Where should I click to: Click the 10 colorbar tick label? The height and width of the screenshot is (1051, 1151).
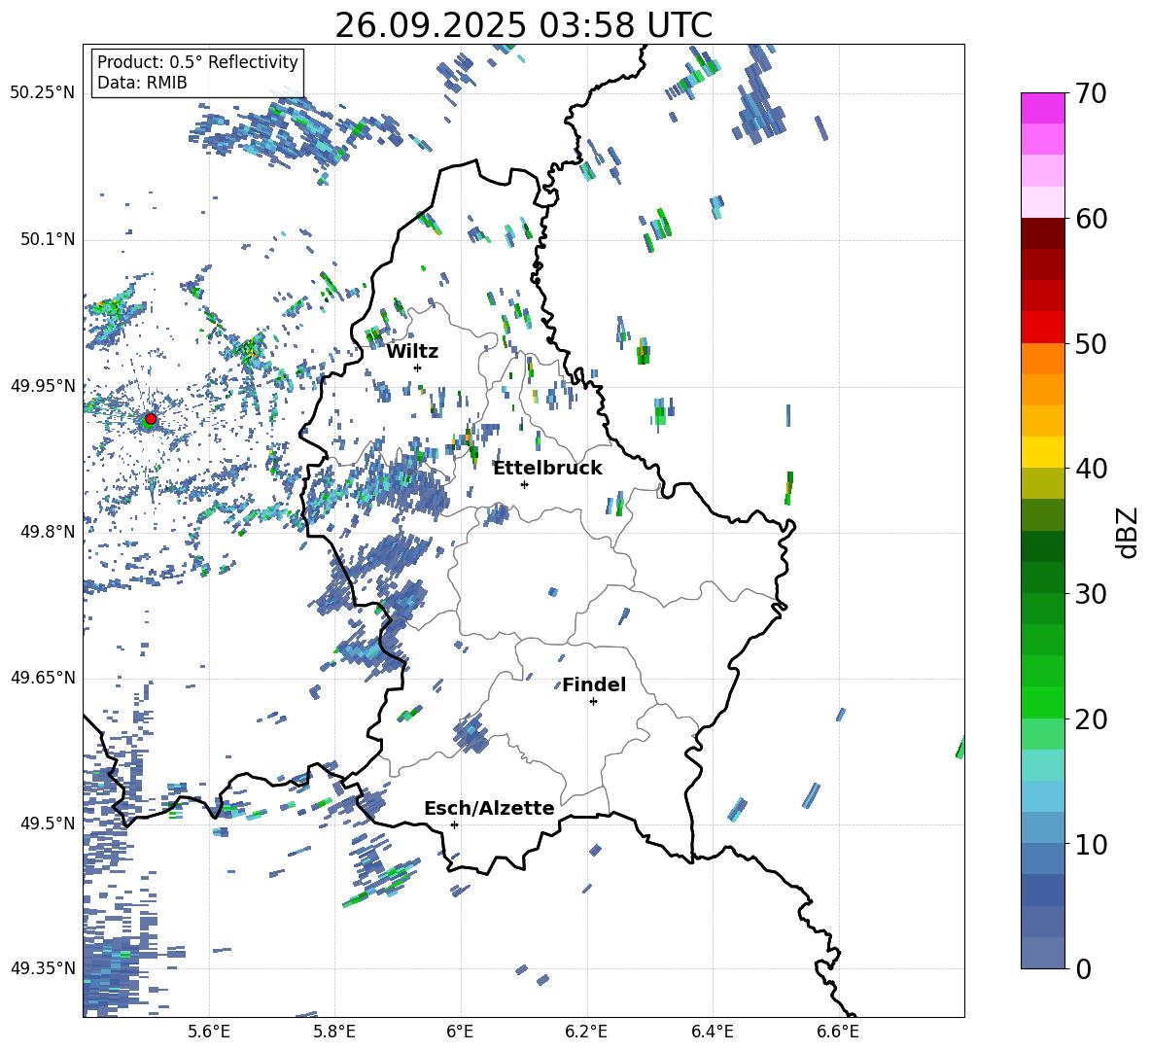coord(1091,844)
